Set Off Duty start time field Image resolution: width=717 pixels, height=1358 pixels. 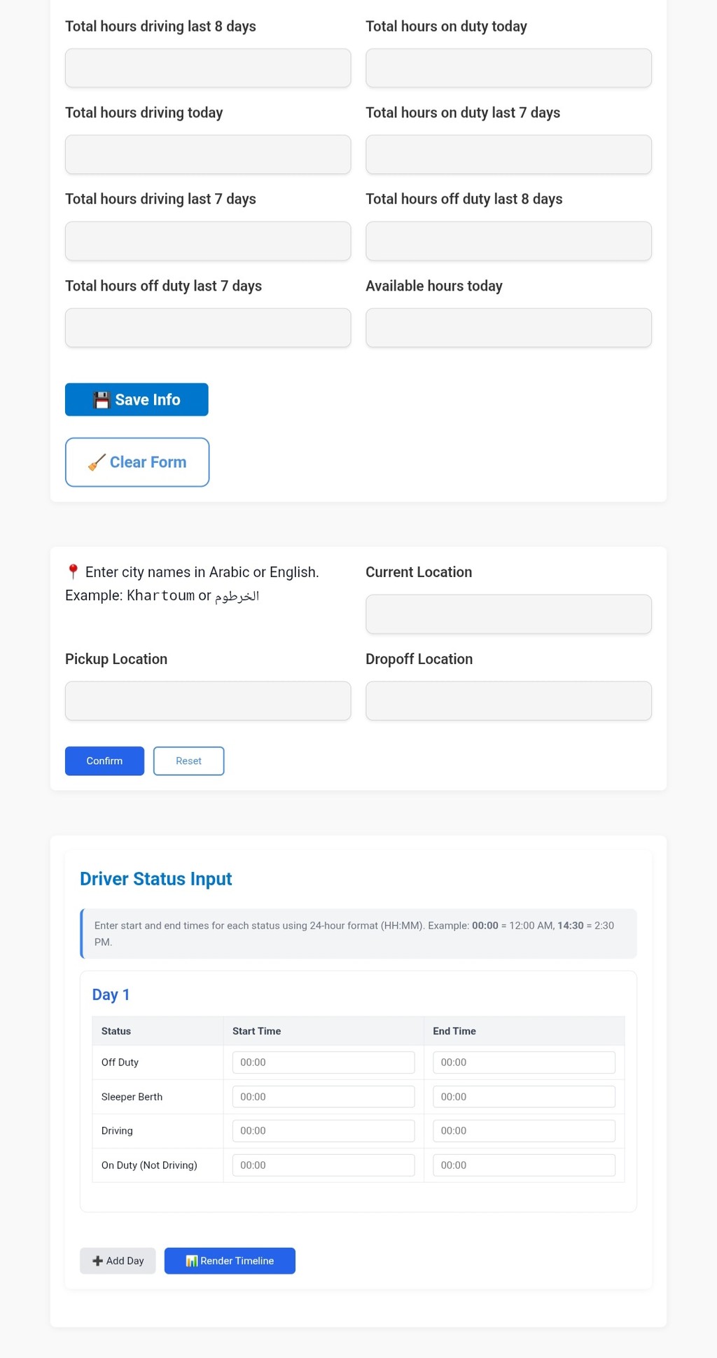tap(323, 1062)
